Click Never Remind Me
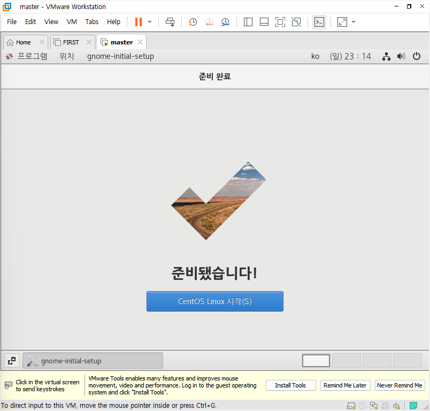Viewport: 430px width, 411px height. point(400,385)
